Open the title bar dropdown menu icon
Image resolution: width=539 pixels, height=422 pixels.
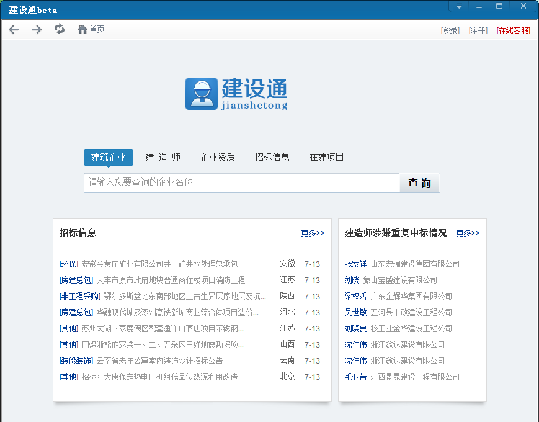click(x=459, y=6)
